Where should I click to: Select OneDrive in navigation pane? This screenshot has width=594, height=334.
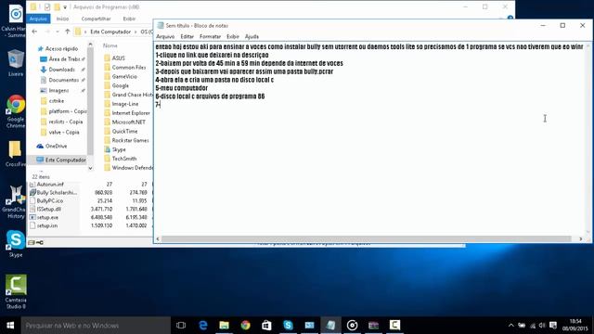click(56, 146)
